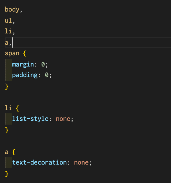The image size is (171, 183).
Task: Click the a, selector on highlighted line
Action: (8, 43)
